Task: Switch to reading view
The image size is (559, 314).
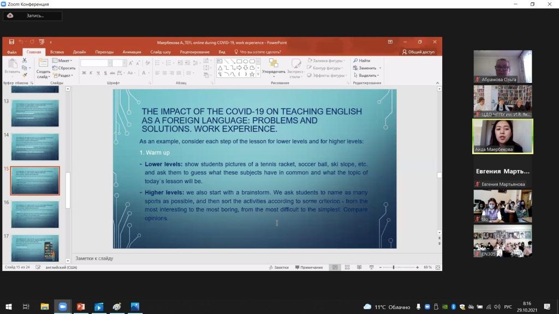Action: pos(359,267)
